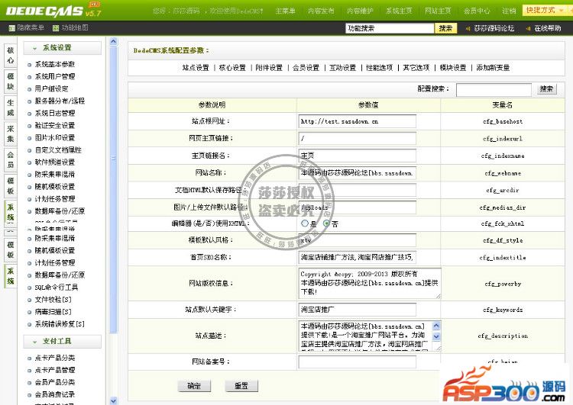
Task: Open 会员中心 in top navigation
Action: point(477,11)
